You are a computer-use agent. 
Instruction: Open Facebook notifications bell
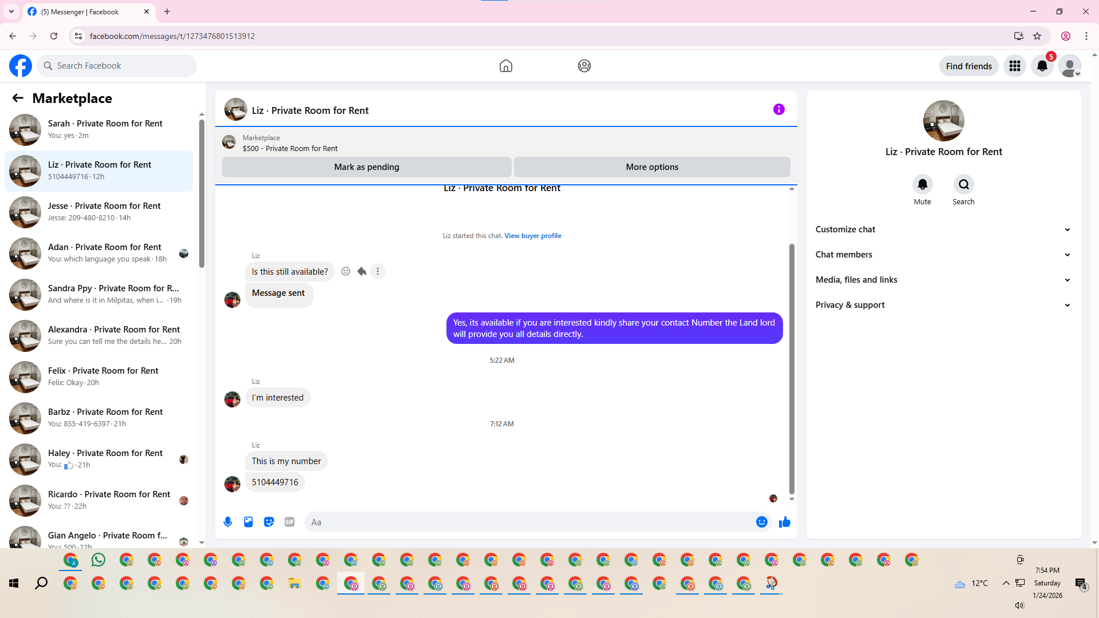point(1042,66)
